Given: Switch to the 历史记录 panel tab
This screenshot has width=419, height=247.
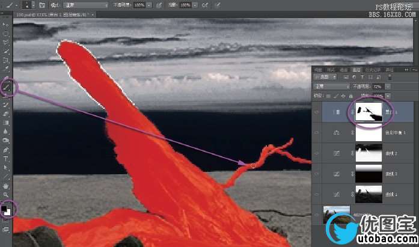Looking at the screenshot, I should click(x=373, y=70).
